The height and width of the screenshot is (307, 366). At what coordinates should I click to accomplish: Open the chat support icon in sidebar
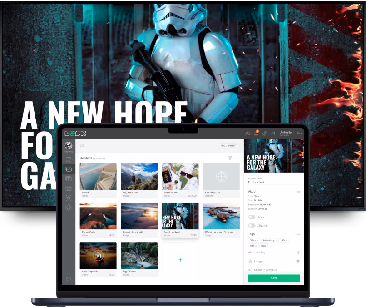coord(69,279)
